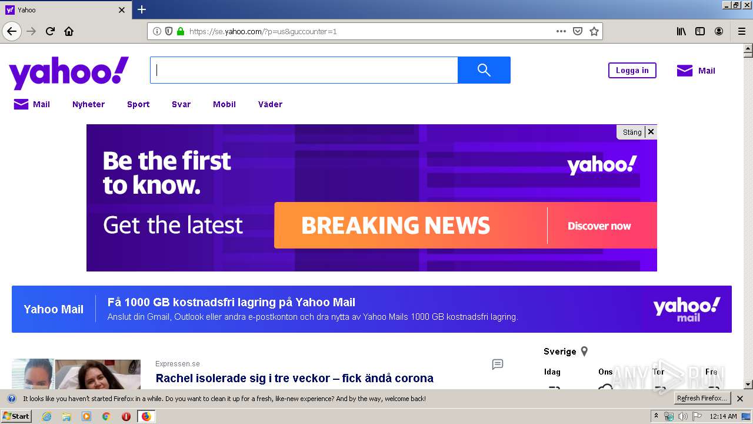The image size is (753, 424).
Task: Click the green padlock connection icon
Action: pyautogui.click(x=181, y=31)
